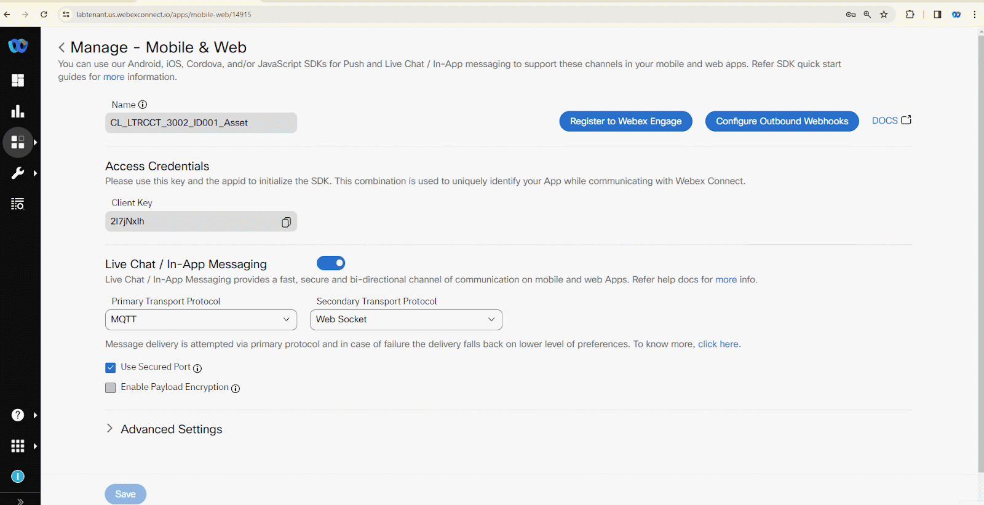The image size is (984, 505).
Task: Open browser extensions puzzle icon
Action: click(910, 14)
